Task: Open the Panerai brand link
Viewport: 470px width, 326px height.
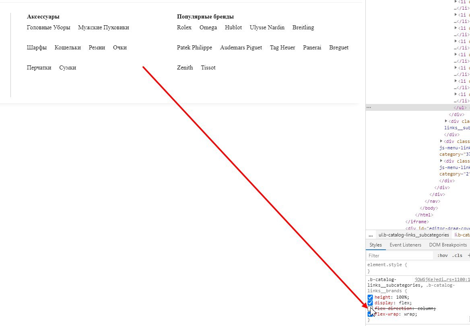Action: [x=312, y=47]
